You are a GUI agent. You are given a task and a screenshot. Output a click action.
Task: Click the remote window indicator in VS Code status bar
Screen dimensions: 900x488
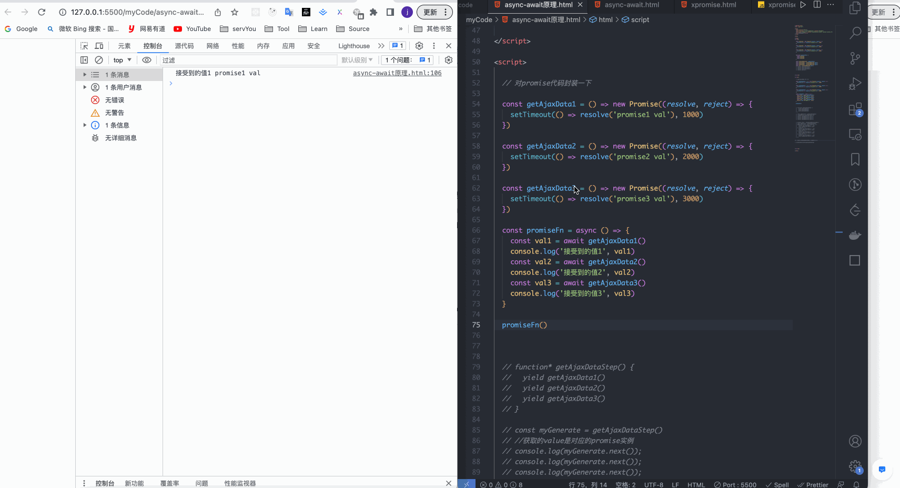[x=467, y=484]
